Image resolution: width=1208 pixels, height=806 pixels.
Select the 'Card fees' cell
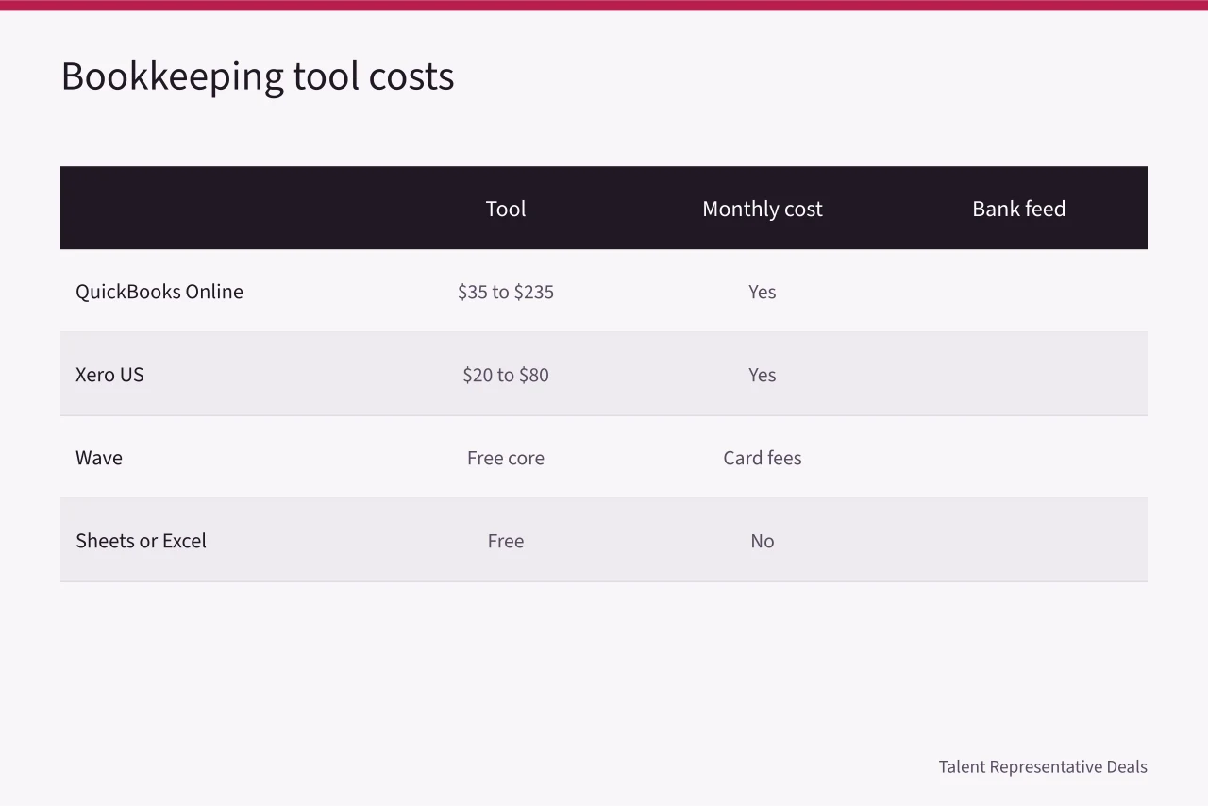(x=763, y=458)
